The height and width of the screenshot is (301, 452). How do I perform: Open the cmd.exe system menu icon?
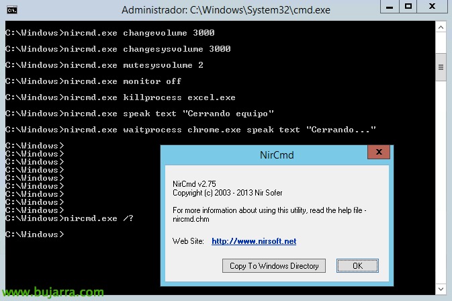11,10
